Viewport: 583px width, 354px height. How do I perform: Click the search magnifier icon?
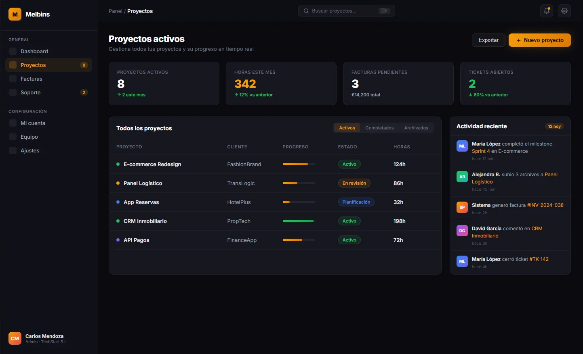click(x=306, y=10)
